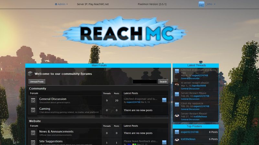The height and width of the screenshot is (145, 259).
Task: Click harribo9999 avatar in Latest Threads
Action: point(177,84)
